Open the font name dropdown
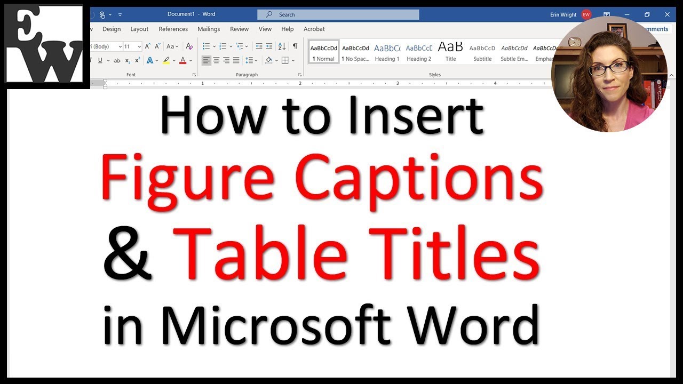 tap(119, 46)
